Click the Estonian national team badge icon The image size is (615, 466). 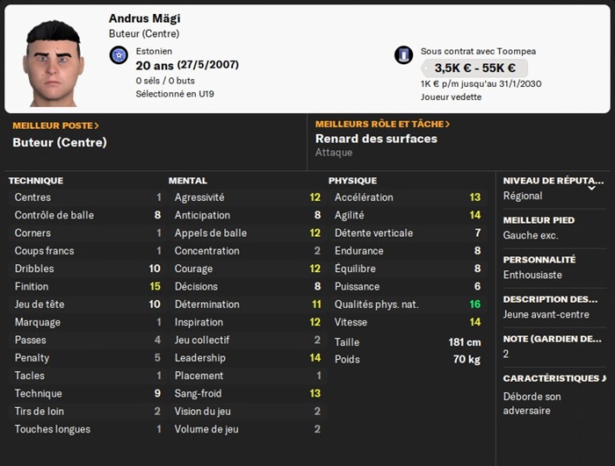pos(119,55)
